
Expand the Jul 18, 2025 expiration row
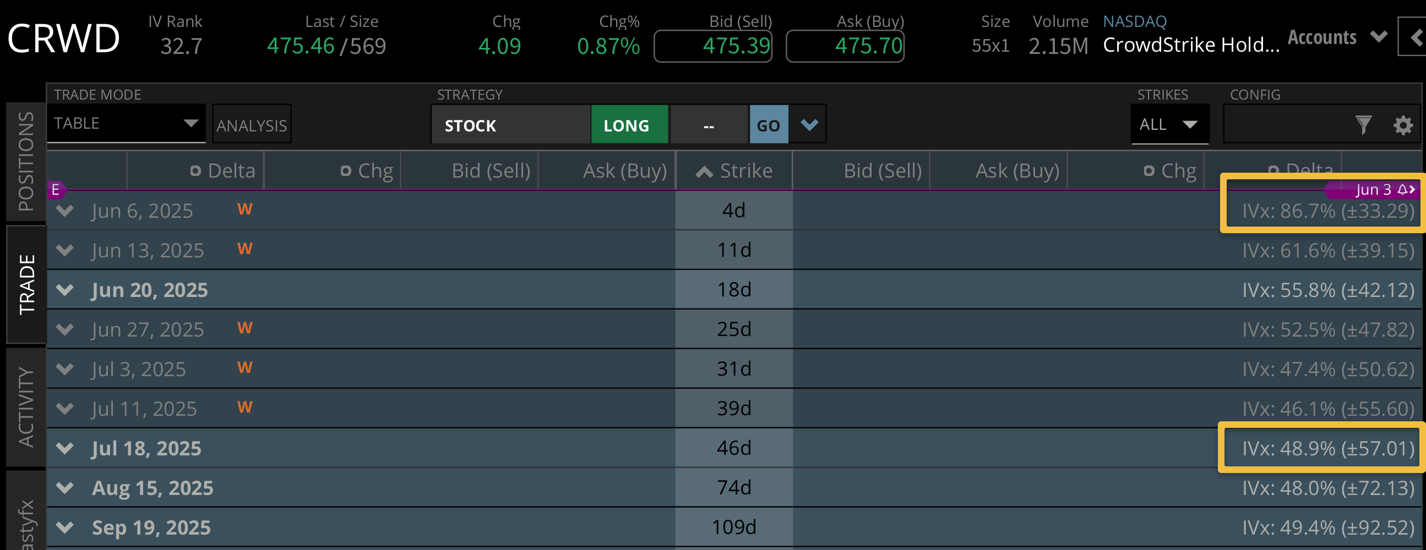pyautogui.click(x=65, y=448)
